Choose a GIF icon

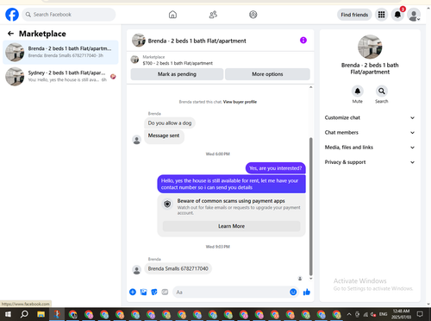point(165,292)
